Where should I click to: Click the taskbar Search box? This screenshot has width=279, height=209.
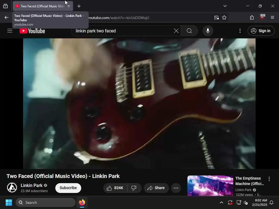[x=46, y=202]
